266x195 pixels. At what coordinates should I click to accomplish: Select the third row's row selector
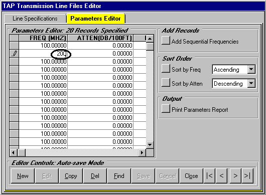tap(14, 62)
